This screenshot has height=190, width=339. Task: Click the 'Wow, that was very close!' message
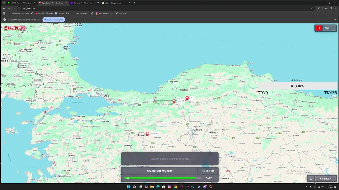(x=159, y=171)
